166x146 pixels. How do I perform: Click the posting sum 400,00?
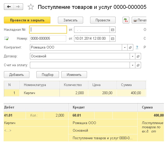pos(151,115)
